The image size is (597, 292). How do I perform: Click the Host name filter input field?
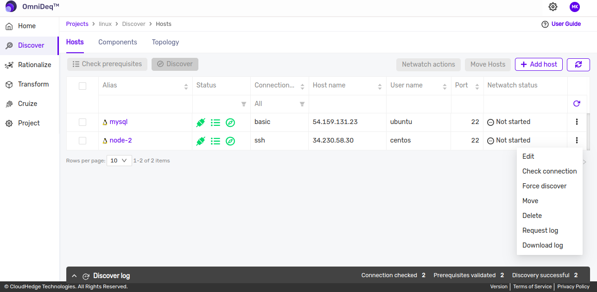[x=348, y=104]
